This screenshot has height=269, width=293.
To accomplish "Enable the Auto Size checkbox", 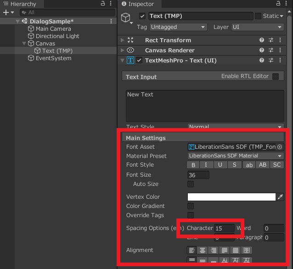I will coord(191,184).
